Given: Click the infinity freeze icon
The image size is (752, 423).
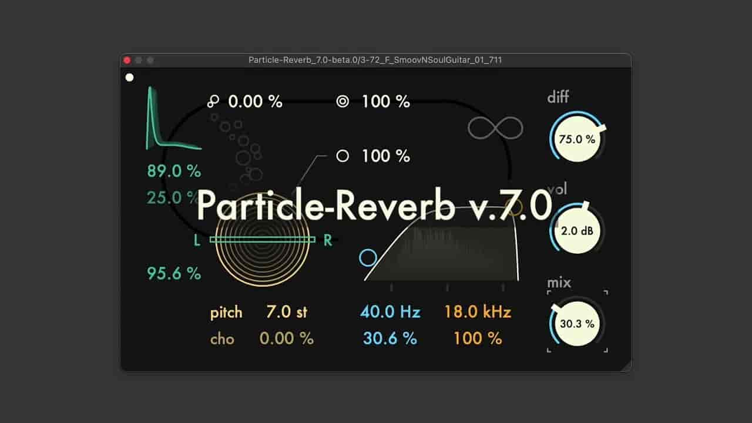Looking at the screenshot, I should coord(495,127).
